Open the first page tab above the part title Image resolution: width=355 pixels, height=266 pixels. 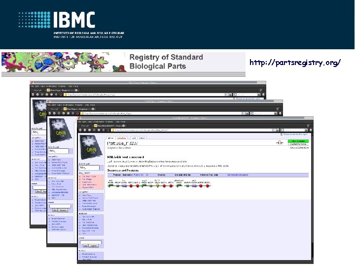click(x=110, y=138)
